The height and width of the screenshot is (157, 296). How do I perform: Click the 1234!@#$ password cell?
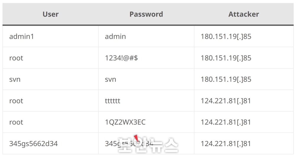click(146, 58)
